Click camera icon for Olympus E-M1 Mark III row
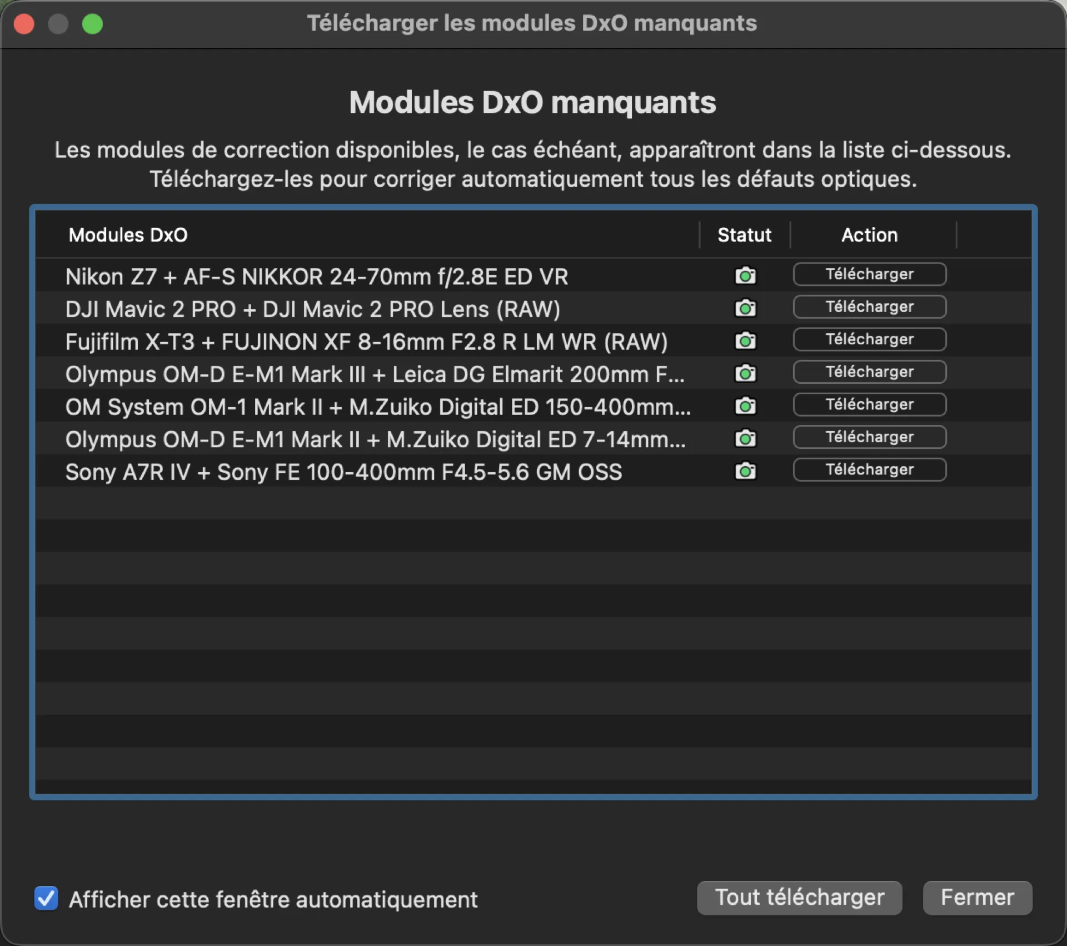Screen dimensions: 1067x946 [745, 373]
